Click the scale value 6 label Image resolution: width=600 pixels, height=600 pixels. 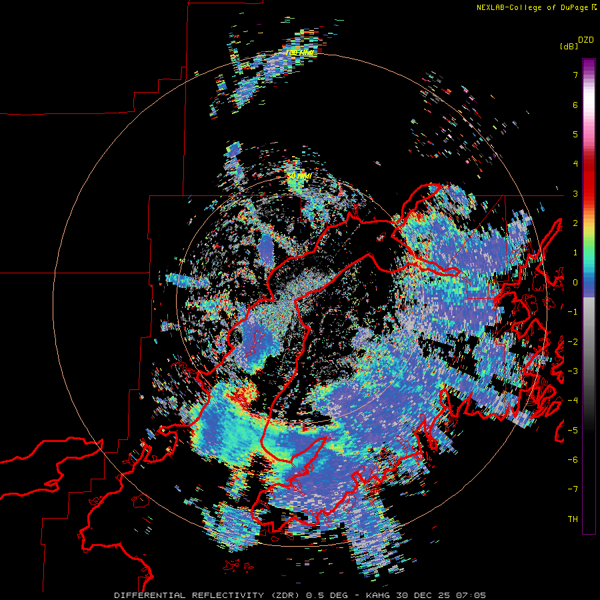[x=575, y=105]
